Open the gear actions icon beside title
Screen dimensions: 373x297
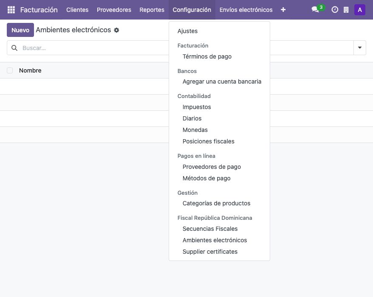[x=116, y=30]
